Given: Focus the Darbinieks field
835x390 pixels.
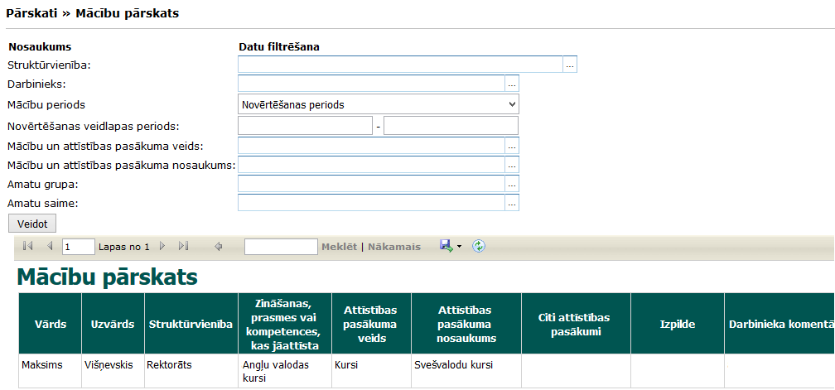Looking at the screenshot, I should coord(371,84).
